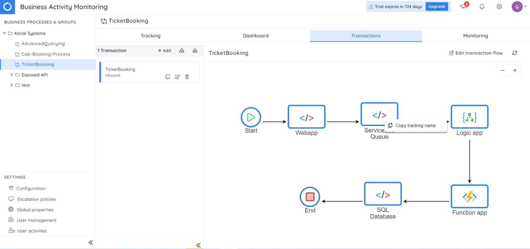Image resolution: width=530 pixels, height=249 pixels.
Task: Click the Upgrade button
Action: [x=437, y=6]
